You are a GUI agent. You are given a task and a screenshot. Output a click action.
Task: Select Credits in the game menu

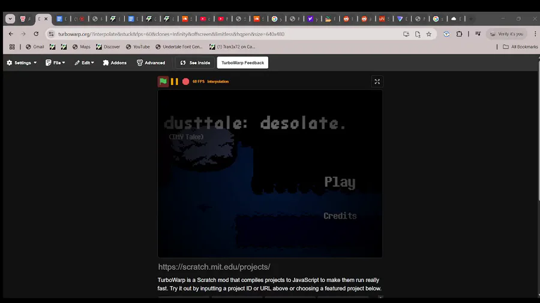pyautogui.click(x=340, y=216)
